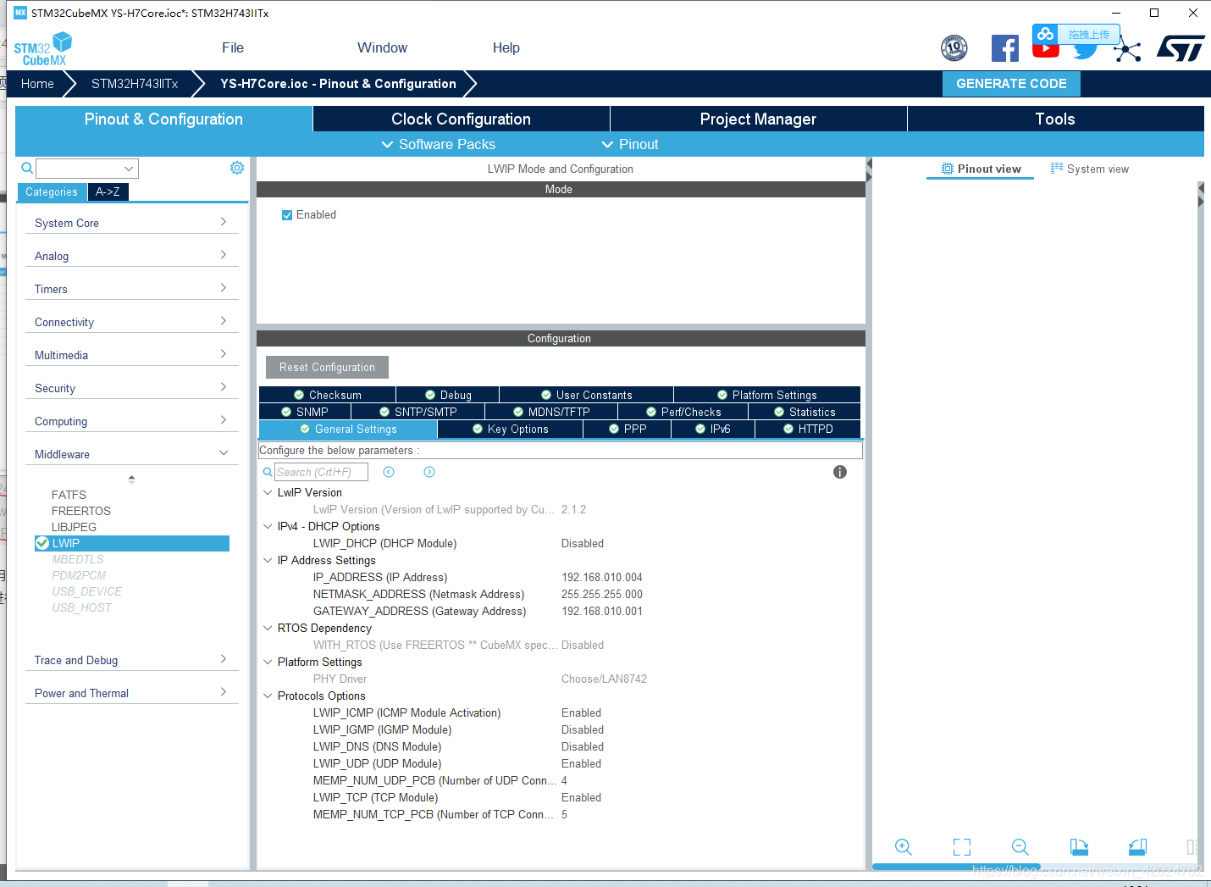The image size is (1211, 887).
Task: Fit pinout view to screen
Action: [962, 847]
